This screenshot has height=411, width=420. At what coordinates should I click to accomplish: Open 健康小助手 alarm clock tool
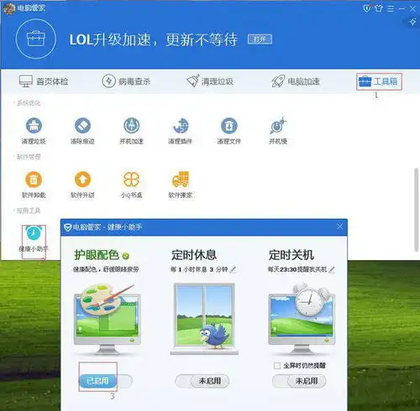pyautogui.click(x=34, y=239)
